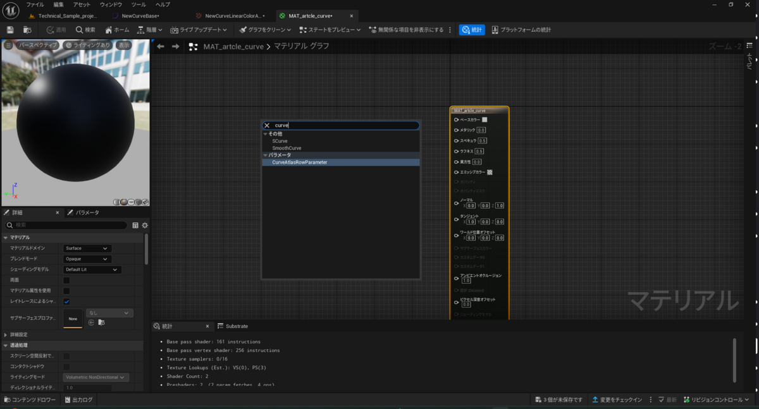
Task: Toggle Use Material Attributes checkbox
Action: click(x=66, y=291)
